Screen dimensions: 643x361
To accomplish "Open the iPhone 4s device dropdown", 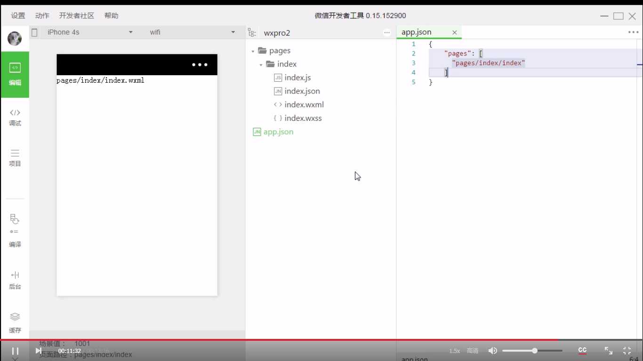I will pos(90,32).
